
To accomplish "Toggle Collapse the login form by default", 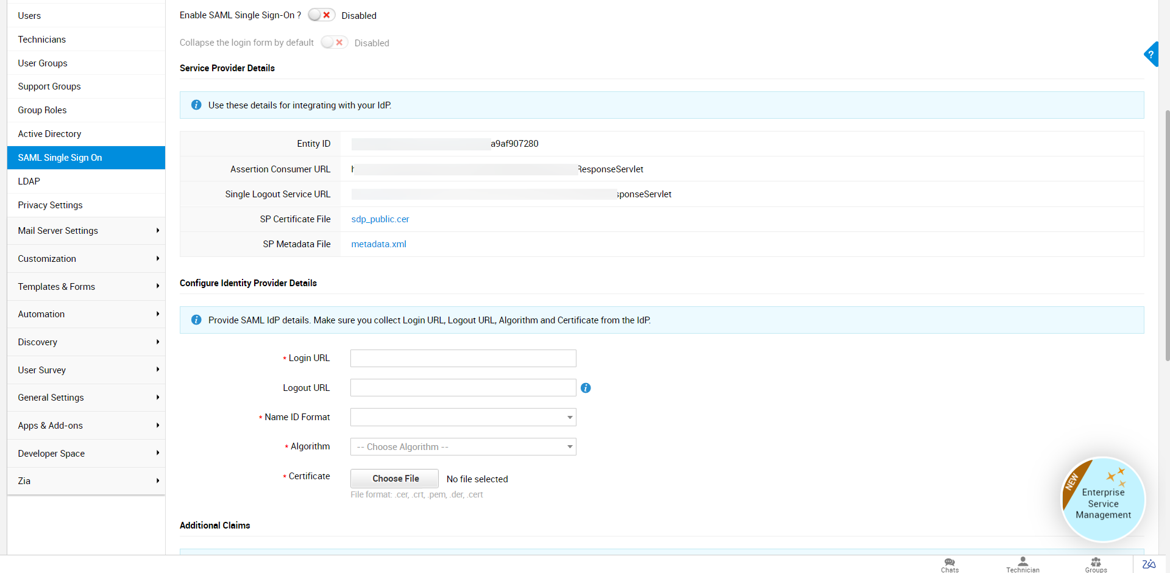I will (x=334, y=43).
